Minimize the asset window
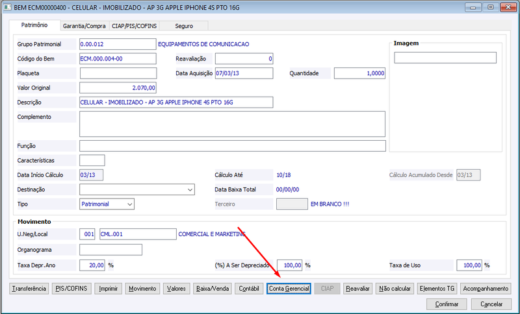The image size is (520, 314). [473, 7]
